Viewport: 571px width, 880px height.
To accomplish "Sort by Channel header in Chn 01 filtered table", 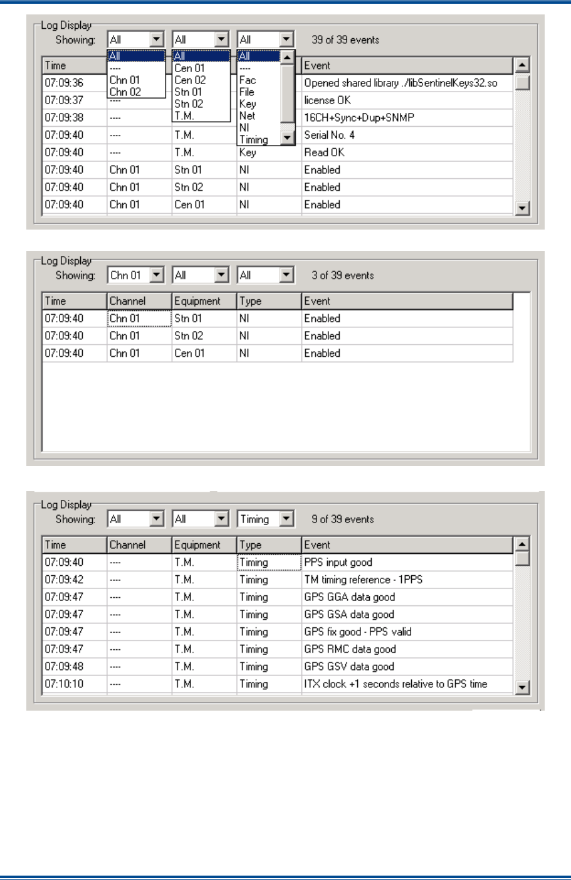I will (140, 301).
